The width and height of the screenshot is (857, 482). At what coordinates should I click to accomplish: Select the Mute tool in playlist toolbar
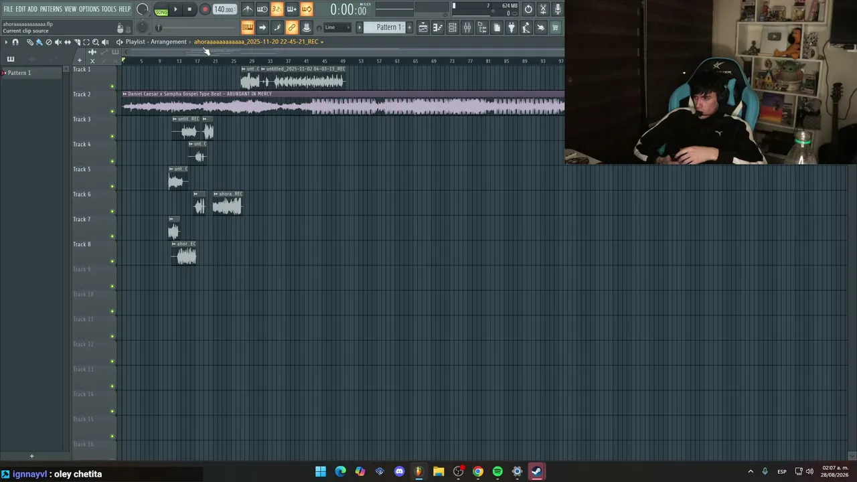(x=58, y=42)
